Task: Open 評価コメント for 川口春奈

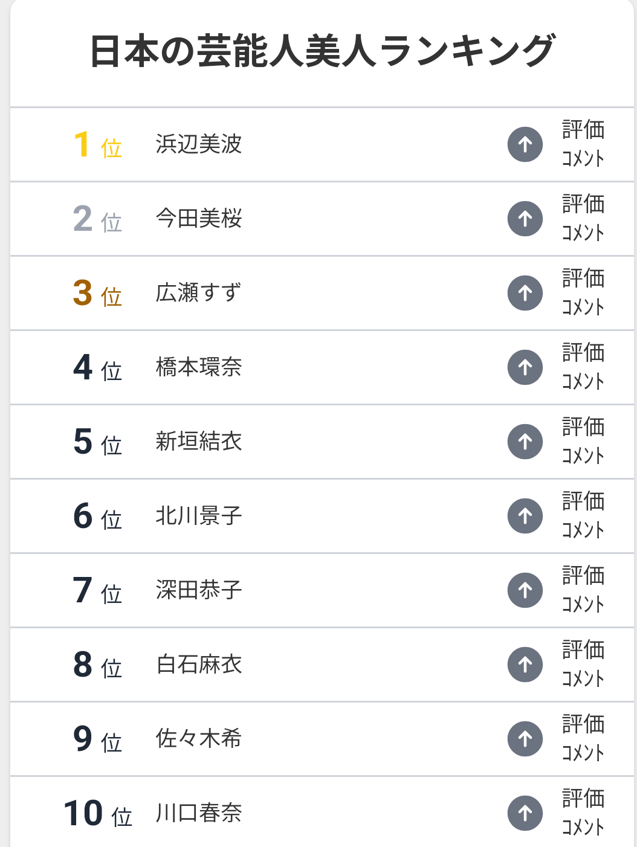Action: click(583, 813)
